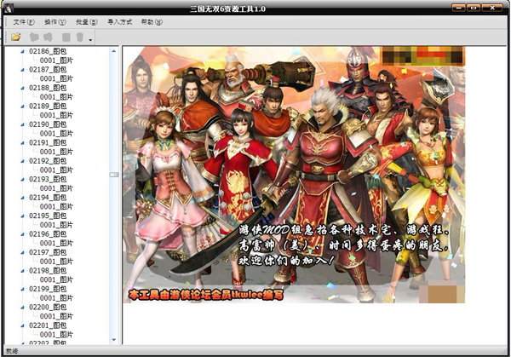
Task: Select 0001_图片 under 02193_图包
Action: [56, 188]
